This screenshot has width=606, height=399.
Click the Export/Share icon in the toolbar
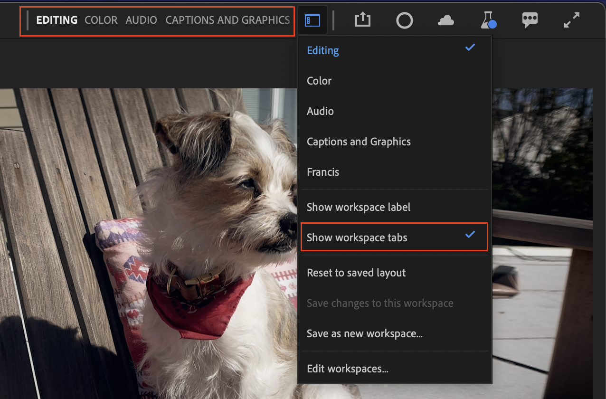(362, 20)
